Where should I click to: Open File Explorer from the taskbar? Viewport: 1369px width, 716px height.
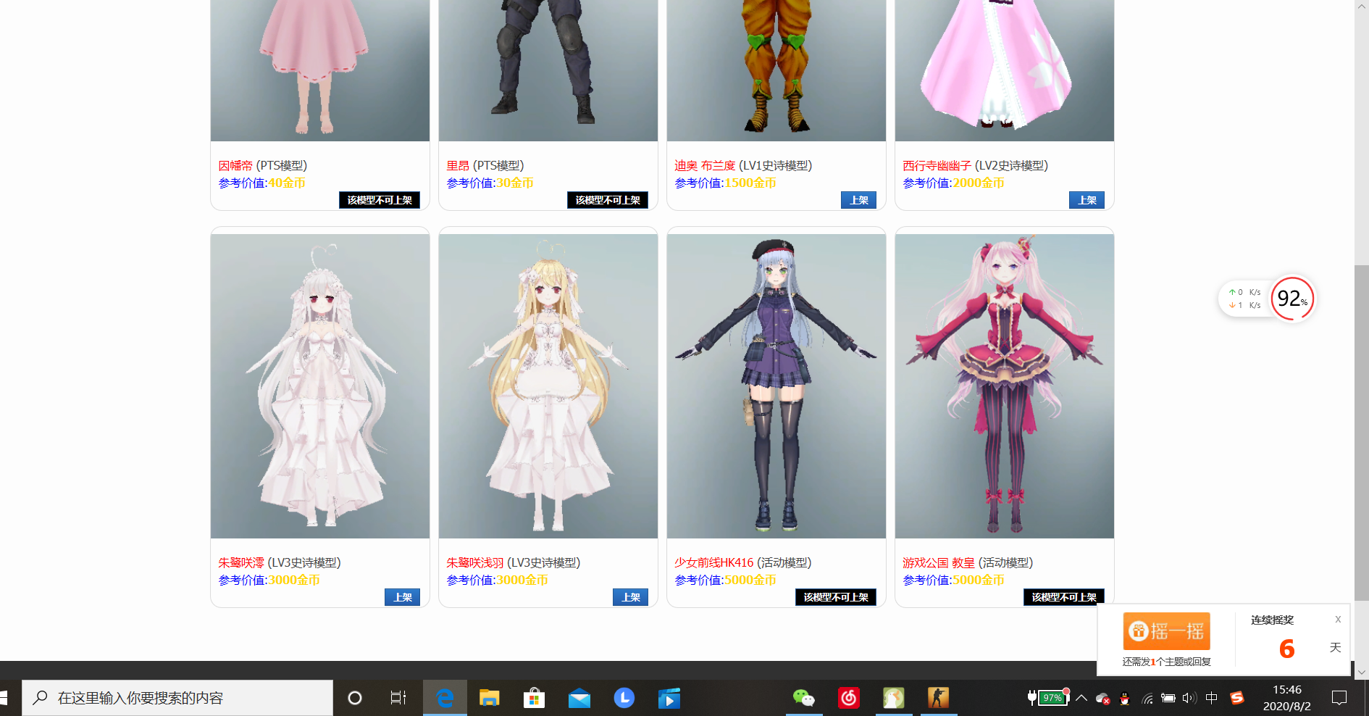click(490, 697)
